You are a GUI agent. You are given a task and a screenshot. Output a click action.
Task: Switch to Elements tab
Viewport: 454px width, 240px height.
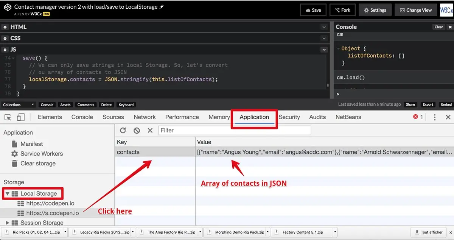[50, 117]
